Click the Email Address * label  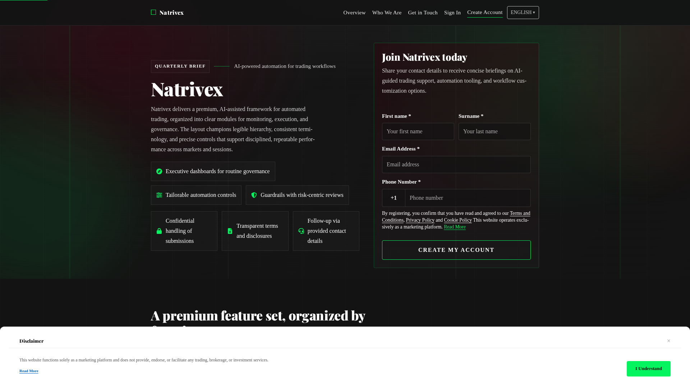[x=401, y=149]
